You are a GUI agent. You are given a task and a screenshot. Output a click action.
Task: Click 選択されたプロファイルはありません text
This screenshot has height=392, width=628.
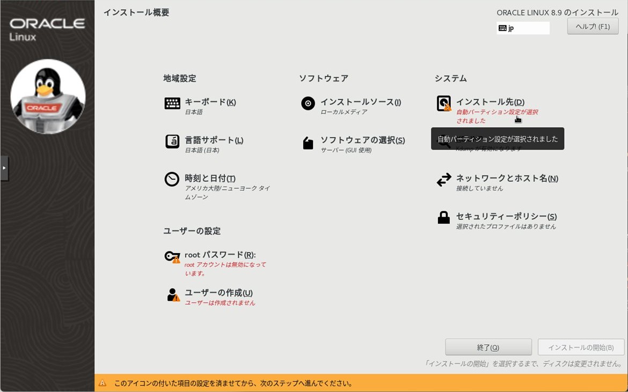click(x=506, y=226)
